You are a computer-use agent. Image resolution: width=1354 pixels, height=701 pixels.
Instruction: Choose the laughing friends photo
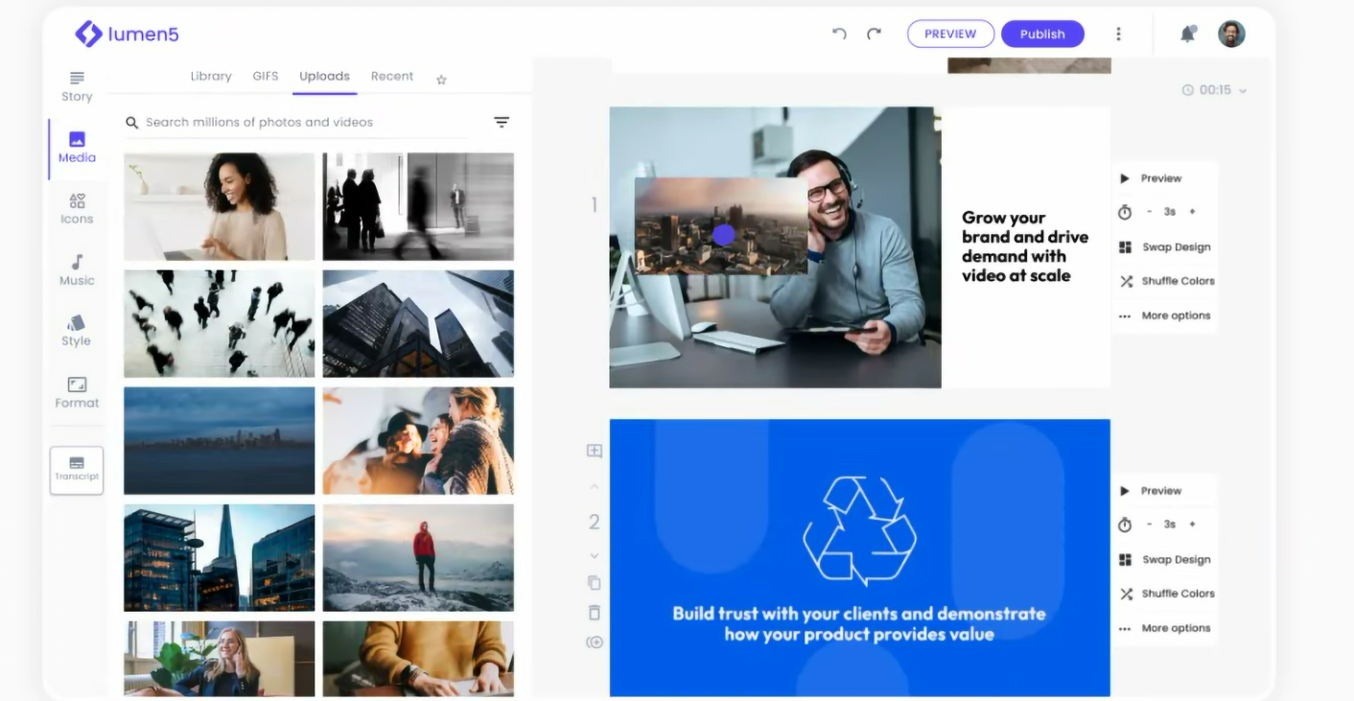pos(418,441)
